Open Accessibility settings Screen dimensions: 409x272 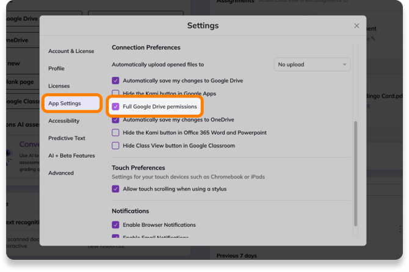(x=64, y=121)
